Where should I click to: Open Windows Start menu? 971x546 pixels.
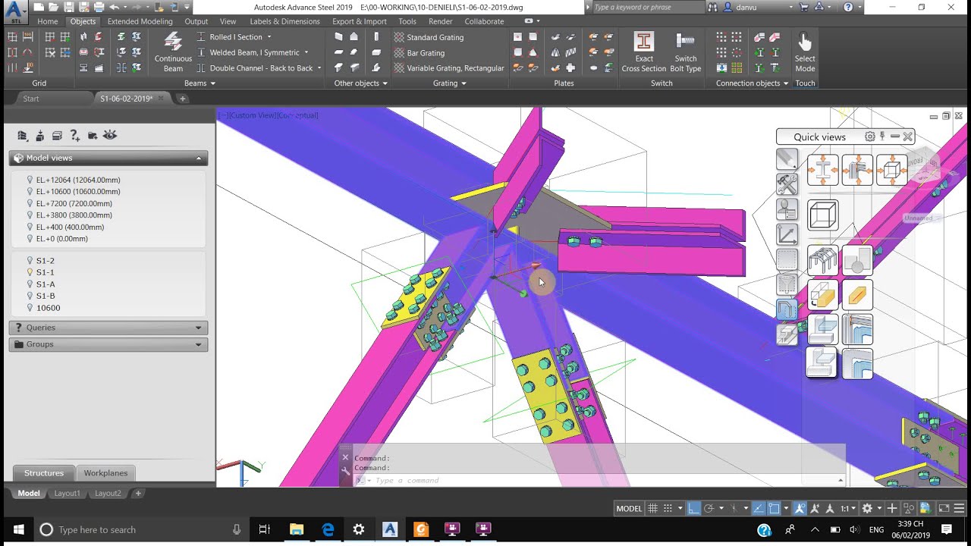coord(18,529)
